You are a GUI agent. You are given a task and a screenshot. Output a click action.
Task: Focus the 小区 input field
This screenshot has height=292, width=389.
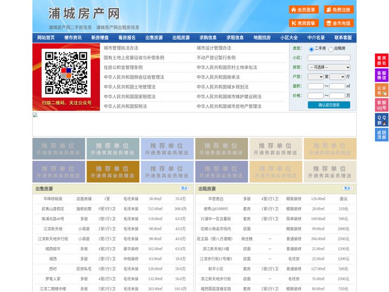pyautogui.click(x=329, y=58)
